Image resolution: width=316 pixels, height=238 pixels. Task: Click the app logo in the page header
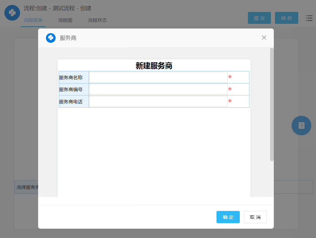[12, 13]
